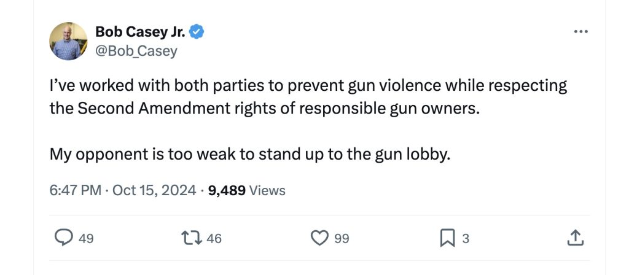629x275 pixels.
Task: Bookmark the tweet with the bookmark icon
Action: click(x=447, y=238)
